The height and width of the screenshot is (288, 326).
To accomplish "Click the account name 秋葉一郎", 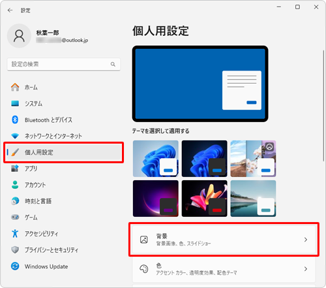I will (x=48, y=33).
